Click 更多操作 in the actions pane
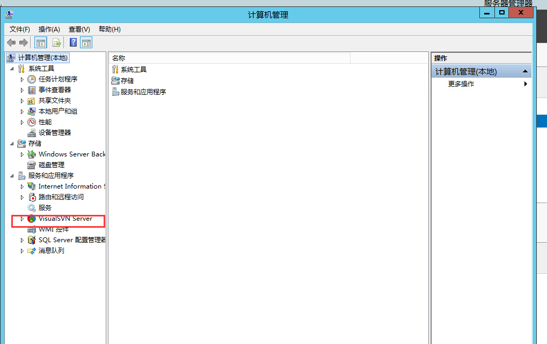The width and height of the screenshot is (547, 344). pyautogui.click(x=461, y=84)
